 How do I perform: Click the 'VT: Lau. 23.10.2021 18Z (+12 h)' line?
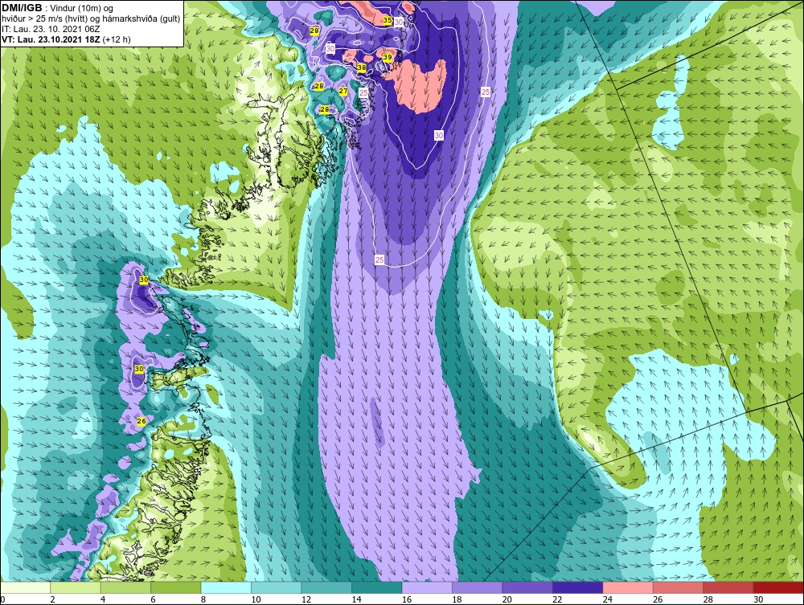[x=66, y=39]
